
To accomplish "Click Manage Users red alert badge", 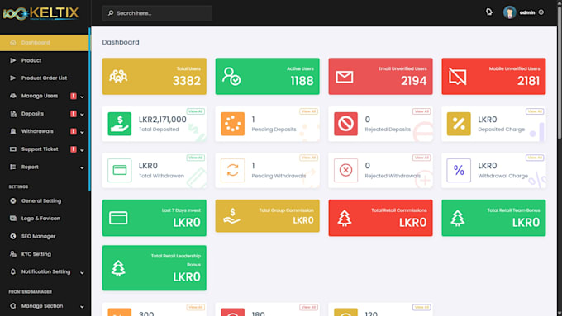I will [74, 96].
